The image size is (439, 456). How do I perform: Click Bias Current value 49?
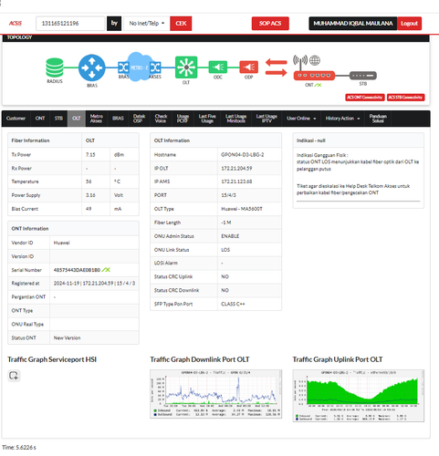pos(89,209)
